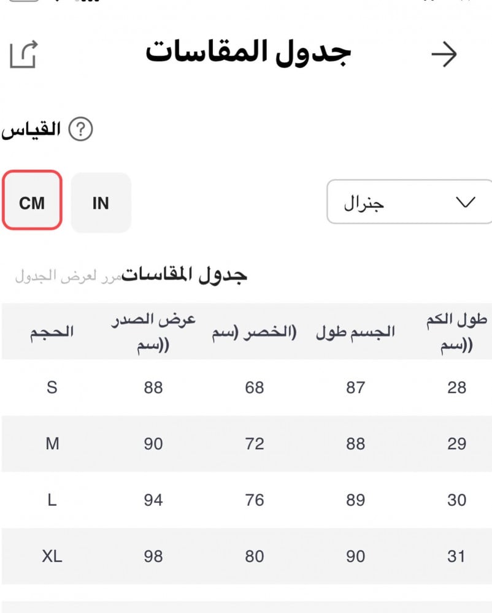Open the question mark help icon
The image size is (492, 613).
click(80, 129)
